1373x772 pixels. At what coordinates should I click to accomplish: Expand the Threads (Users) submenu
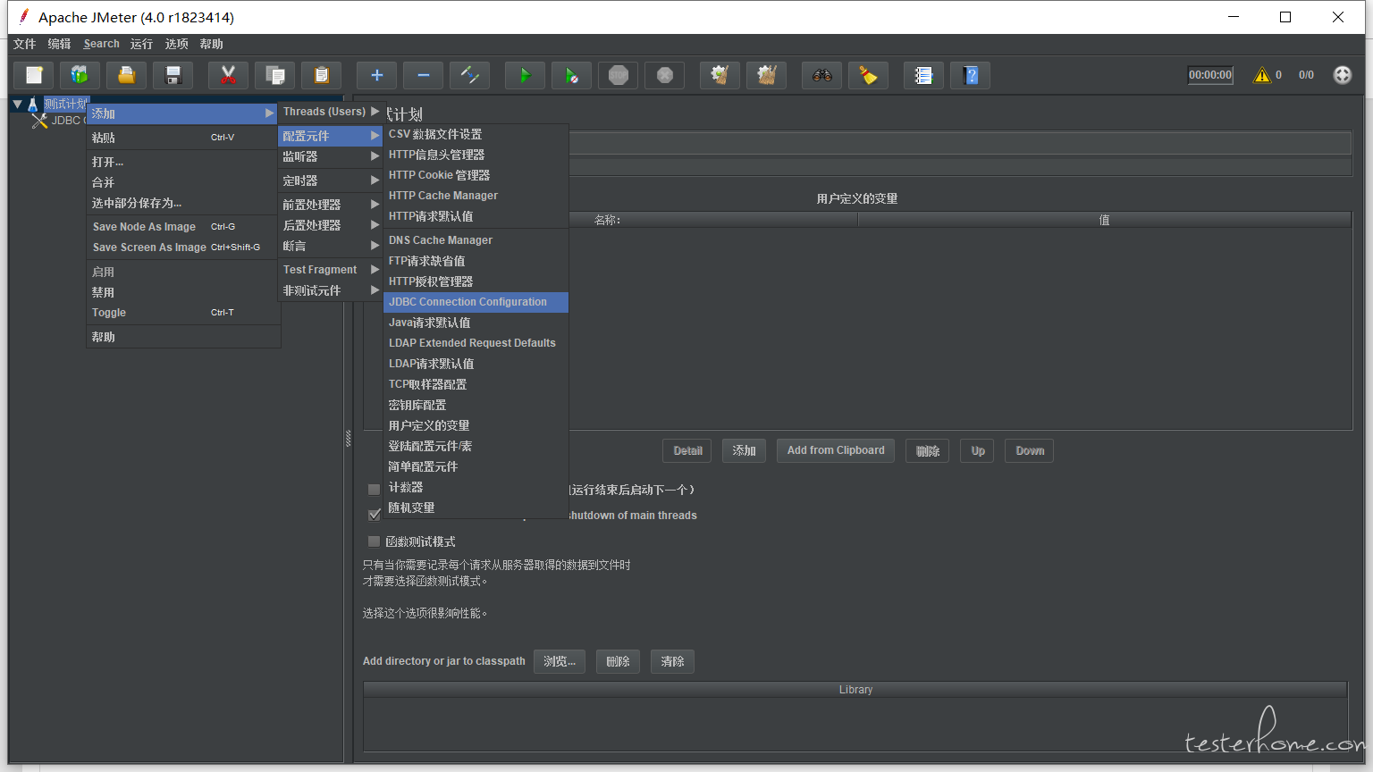[x=331, y=112]
